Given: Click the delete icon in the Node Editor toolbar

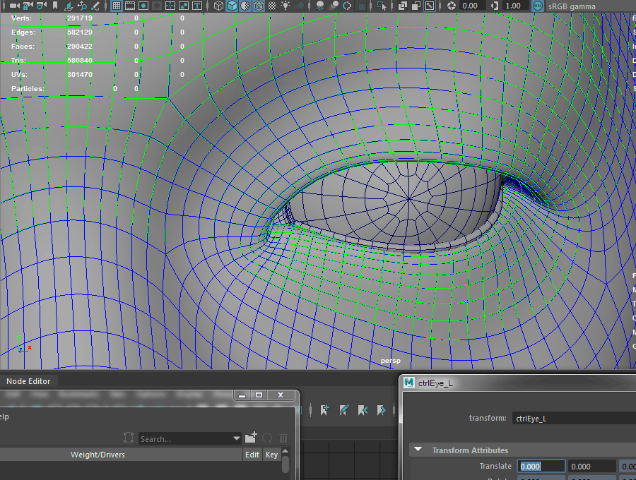Looking at the screenshot, I should (x=282, y=438).
